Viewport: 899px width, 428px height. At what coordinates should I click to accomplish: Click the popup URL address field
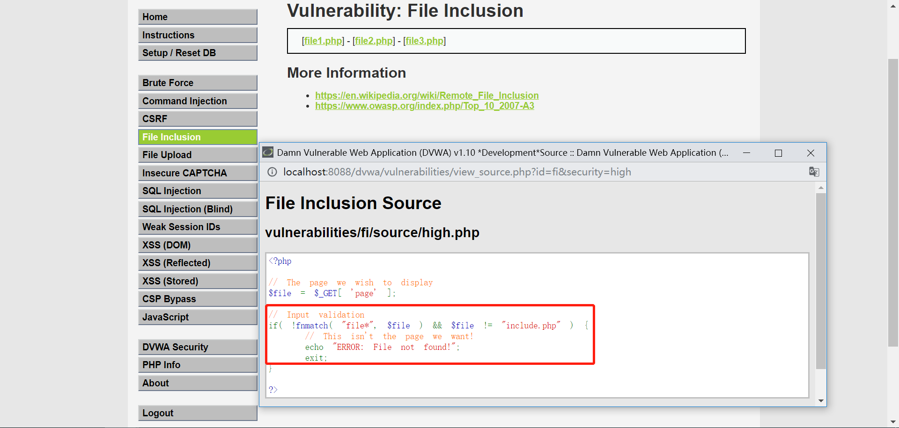(457, 172)
